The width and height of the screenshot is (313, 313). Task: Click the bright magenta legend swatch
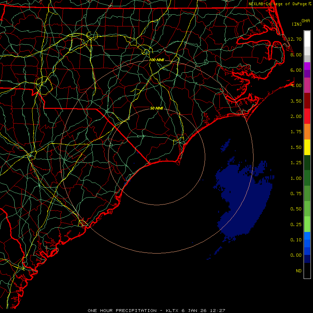(307, 66)
